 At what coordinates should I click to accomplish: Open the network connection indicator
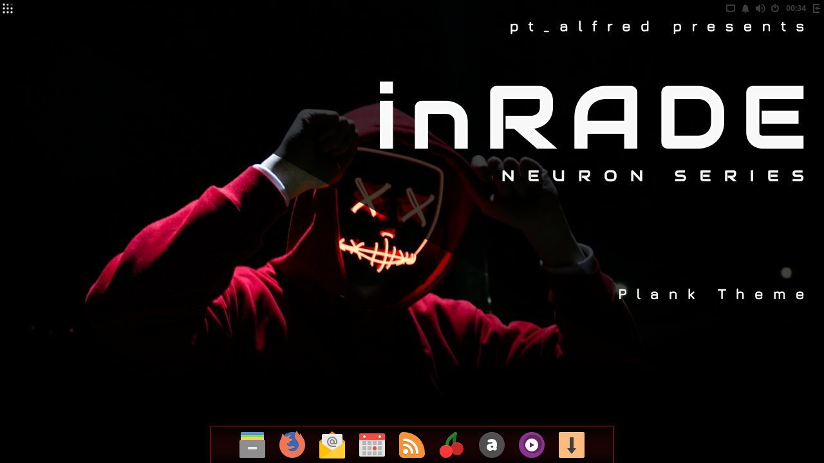[731, 8]
